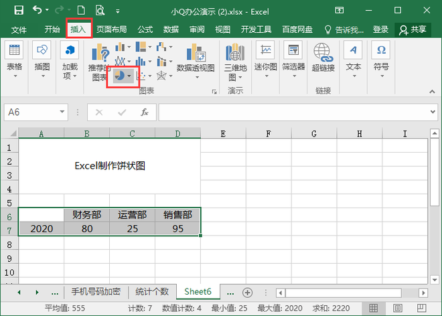Open the Name Box dropdown arrow

[62, 112]
